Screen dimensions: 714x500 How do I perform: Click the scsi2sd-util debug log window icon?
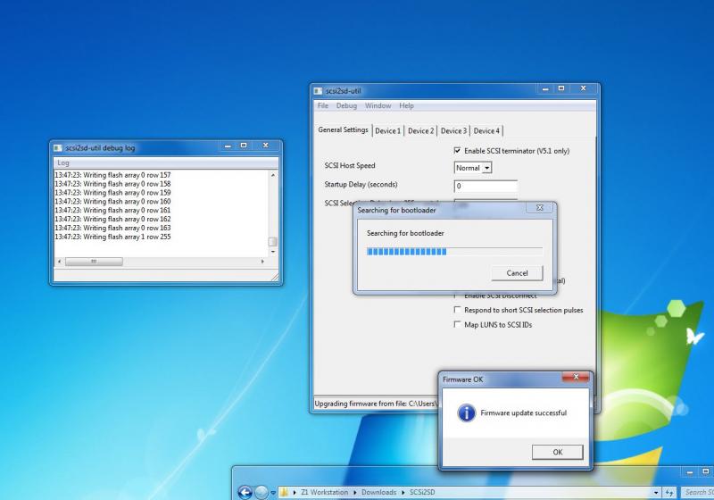(58, 147)
